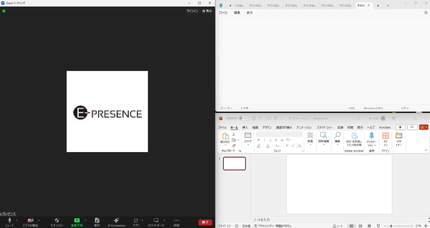Click the Record button in PowerPoint
The height and width of the screenshot is (228, 430).
pos(400,127)
